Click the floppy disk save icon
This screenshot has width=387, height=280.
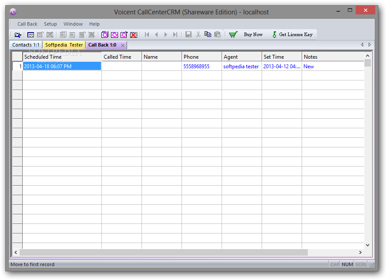[188, 34]
